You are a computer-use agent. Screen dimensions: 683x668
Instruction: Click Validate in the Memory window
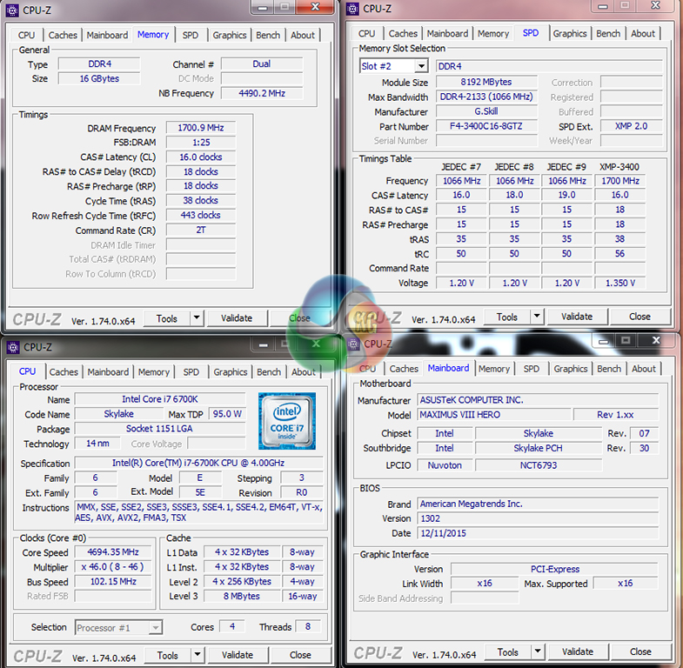tap(237, 317)
